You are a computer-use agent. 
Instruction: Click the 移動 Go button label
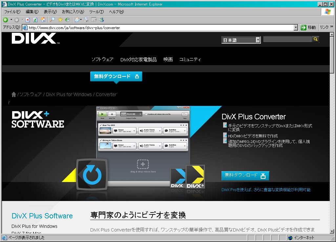[x=312, y=28]
